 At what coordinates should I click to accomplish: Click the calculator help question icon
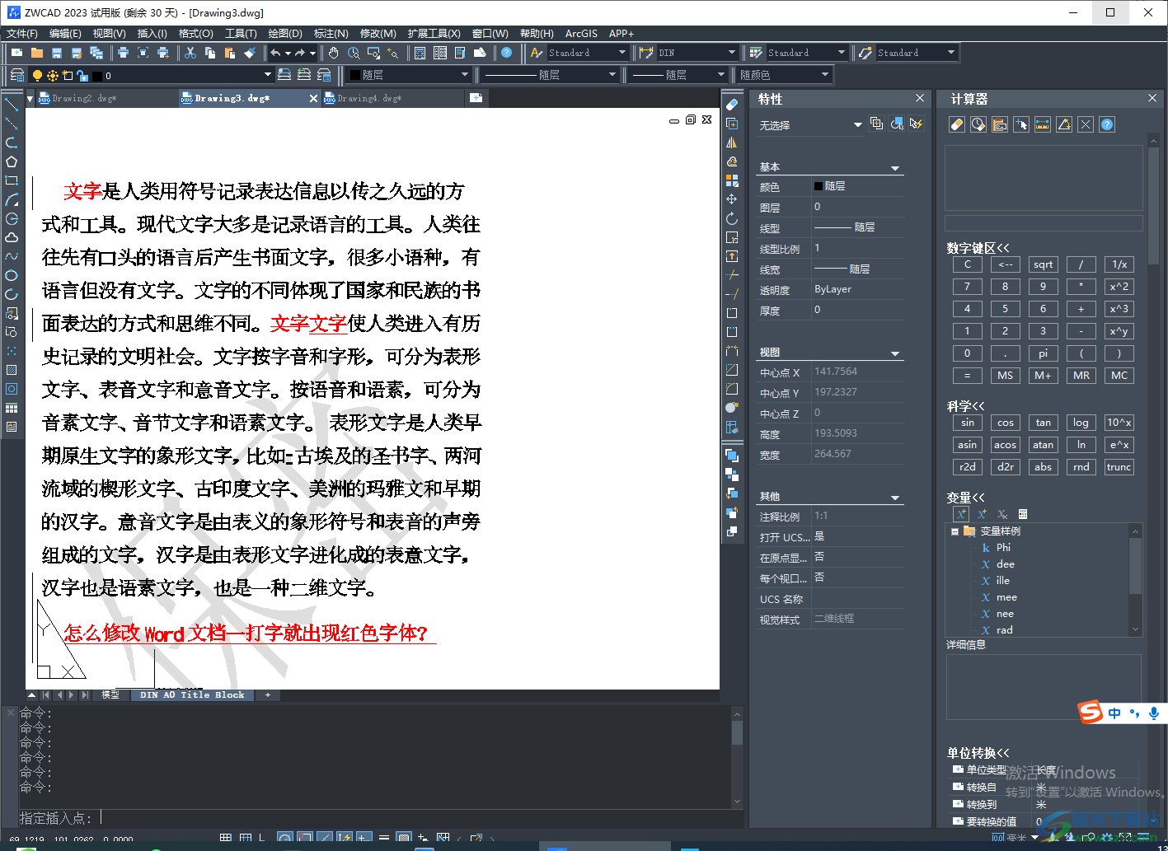(x=1107, y=124)
